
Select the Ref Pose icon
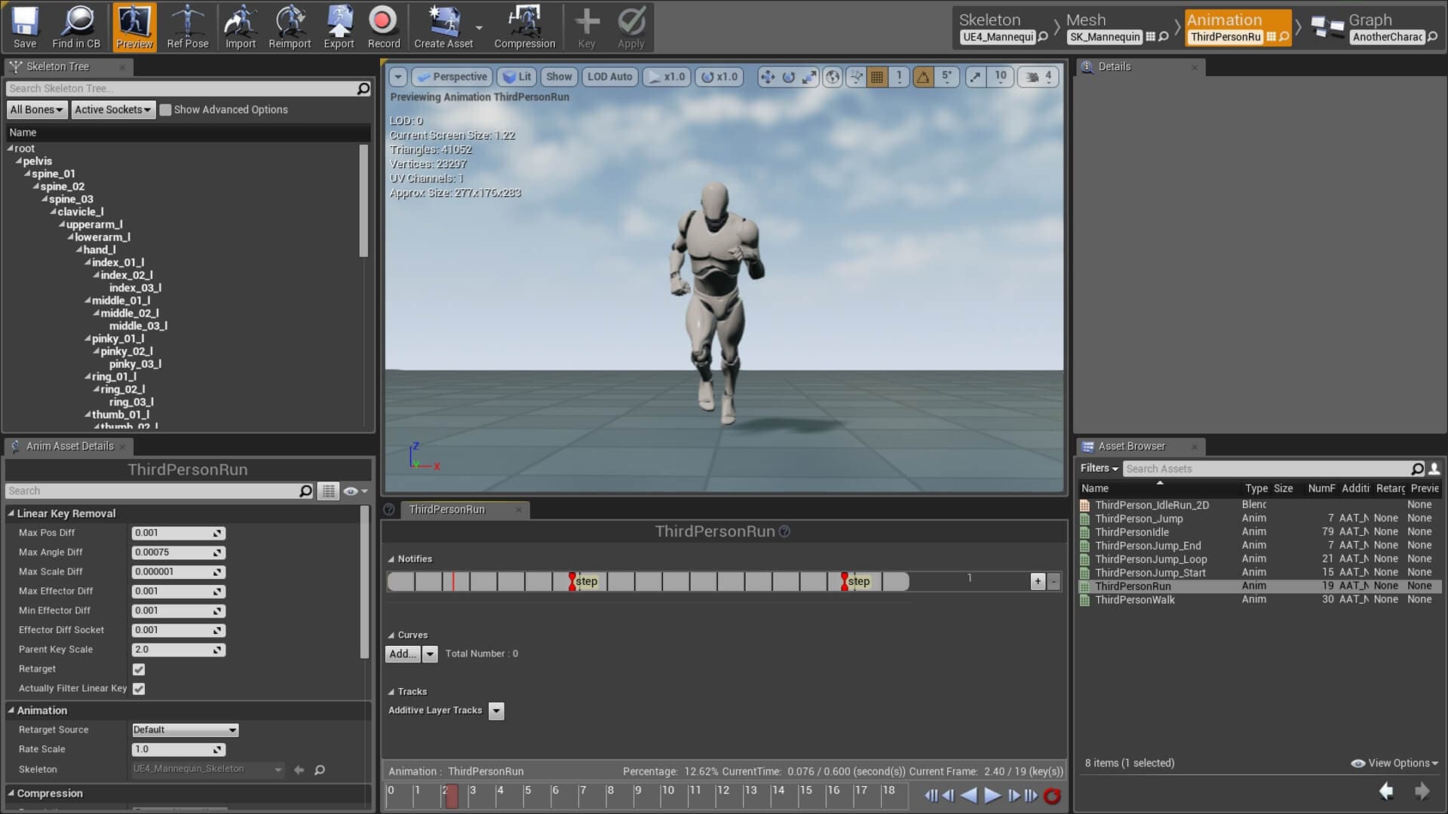coord(188,27)
